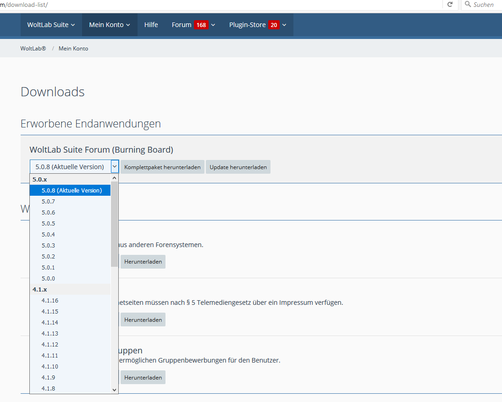Click scroll-up arrow in version list
Image resolution: width=502 pixels, height=402 pixels.
point(115,178)
